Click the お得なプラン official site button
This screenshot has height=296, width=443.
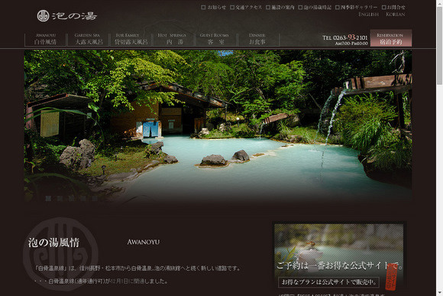[328, 282]
